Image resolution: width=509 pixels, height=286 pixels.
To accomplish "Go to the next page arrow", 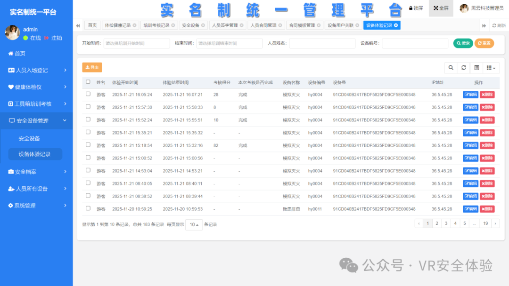I will tap(495, 223).
